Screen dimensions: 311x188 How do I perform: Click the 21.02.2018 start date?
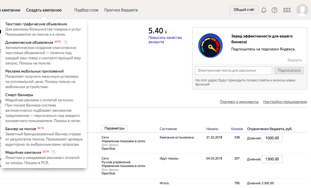pyautogui.click(x=214, y=137)
